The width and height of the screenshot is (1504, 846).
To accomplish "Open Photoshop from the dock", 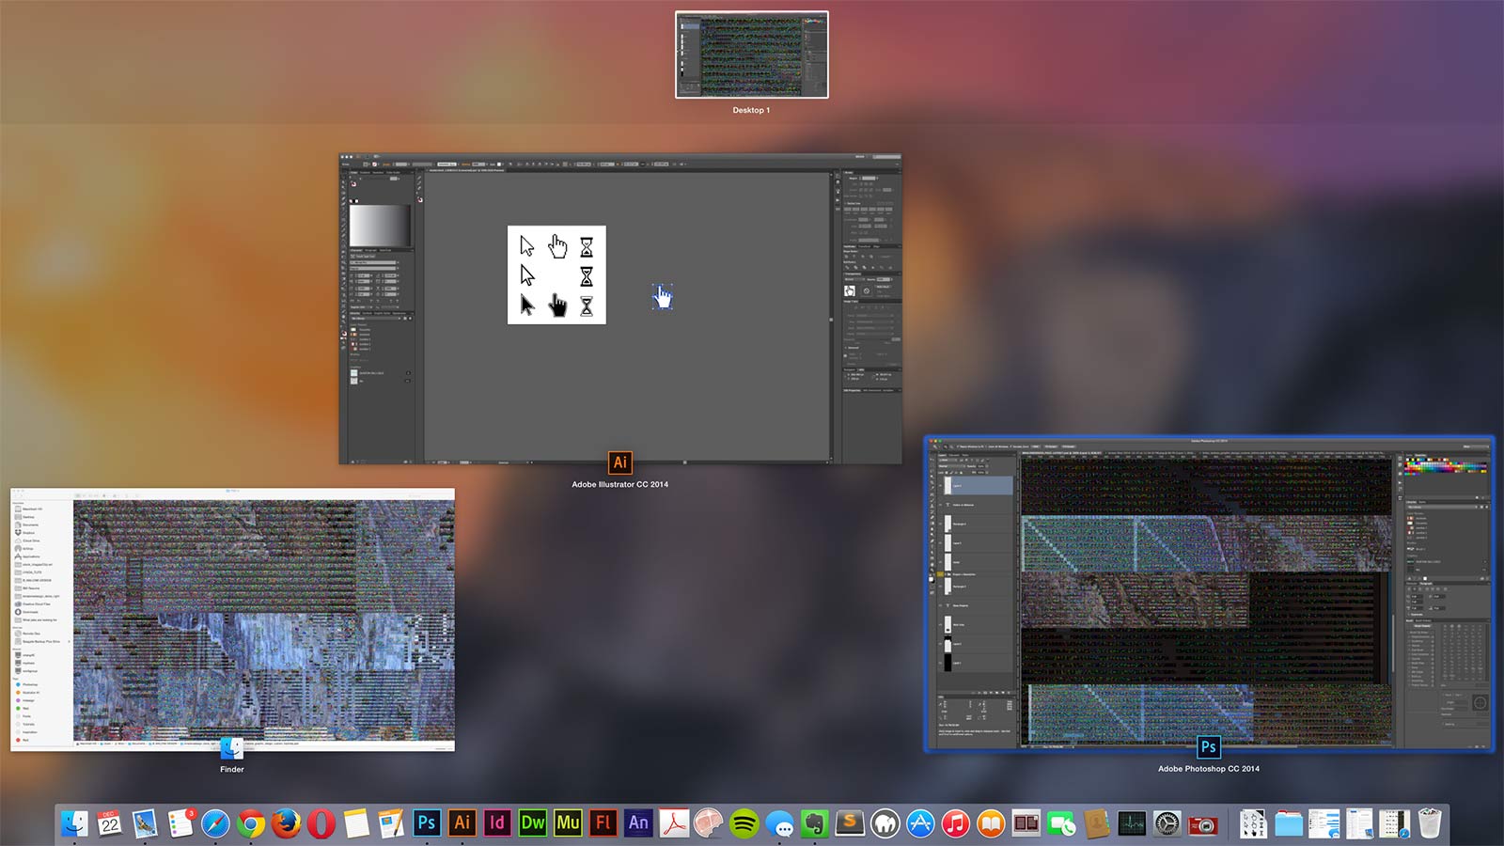I will click(427, 823).
